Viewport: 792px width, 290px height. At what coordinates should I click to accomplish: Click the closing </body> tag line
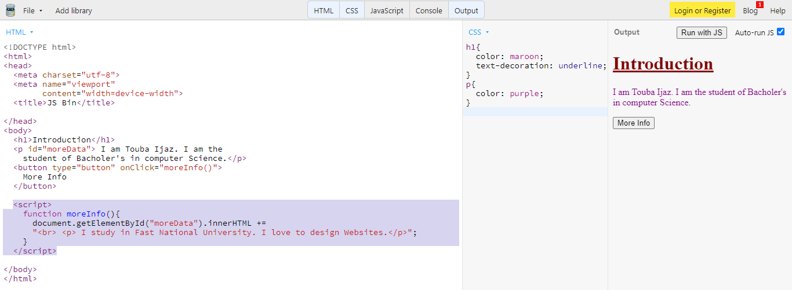coord(20,269)
